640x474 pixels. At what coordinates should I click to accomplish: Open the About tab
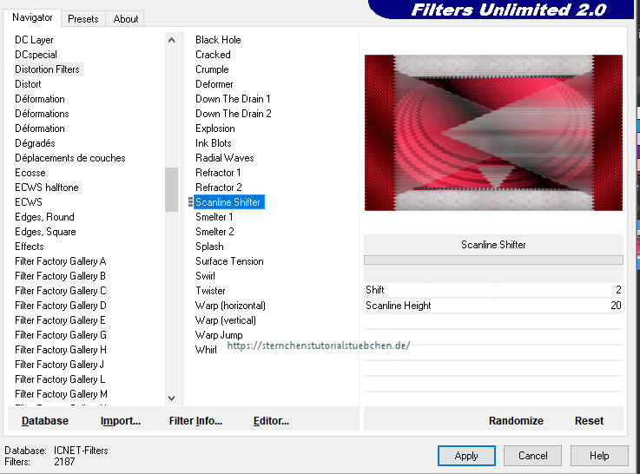click(126, 18)
